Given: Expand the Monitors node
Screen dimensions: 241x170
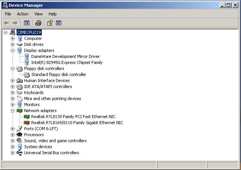Looking at the screenshot, I should click(x=13, y=105).
